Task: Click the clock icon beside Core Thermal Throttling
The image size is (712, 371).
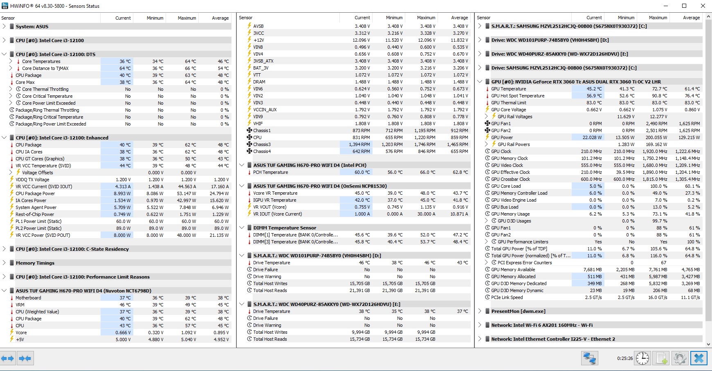Action: coord(18,89)
